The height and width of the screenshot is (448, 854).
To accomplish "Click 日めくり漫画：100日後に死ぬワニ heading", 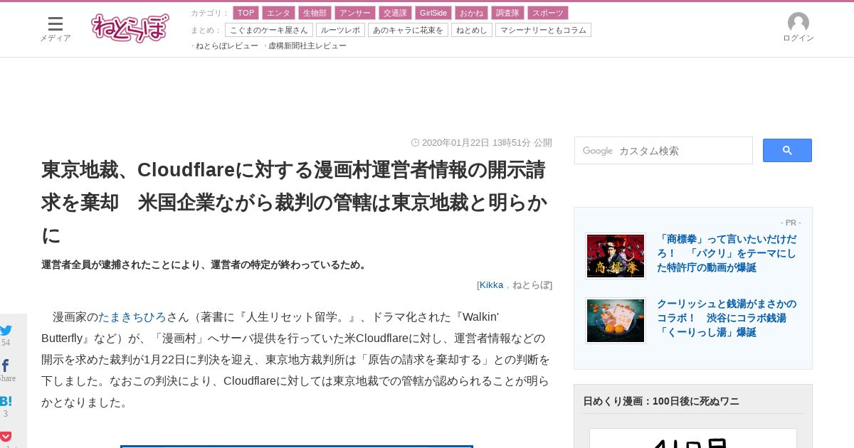I will pyautogui.click(x=661, y=401).
